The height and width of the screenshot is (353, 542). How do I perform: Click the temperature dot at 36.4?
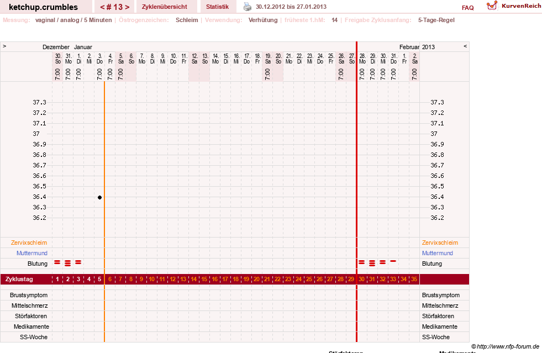[x=99, y=197]
